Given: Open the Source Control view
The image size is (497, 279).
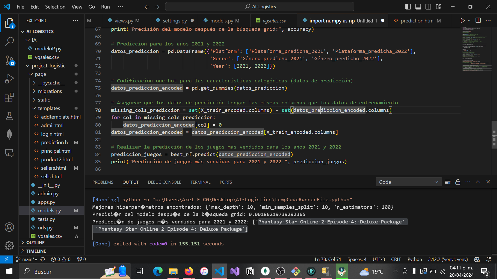Looking at the screenshot, I should [x=9, y=60].
